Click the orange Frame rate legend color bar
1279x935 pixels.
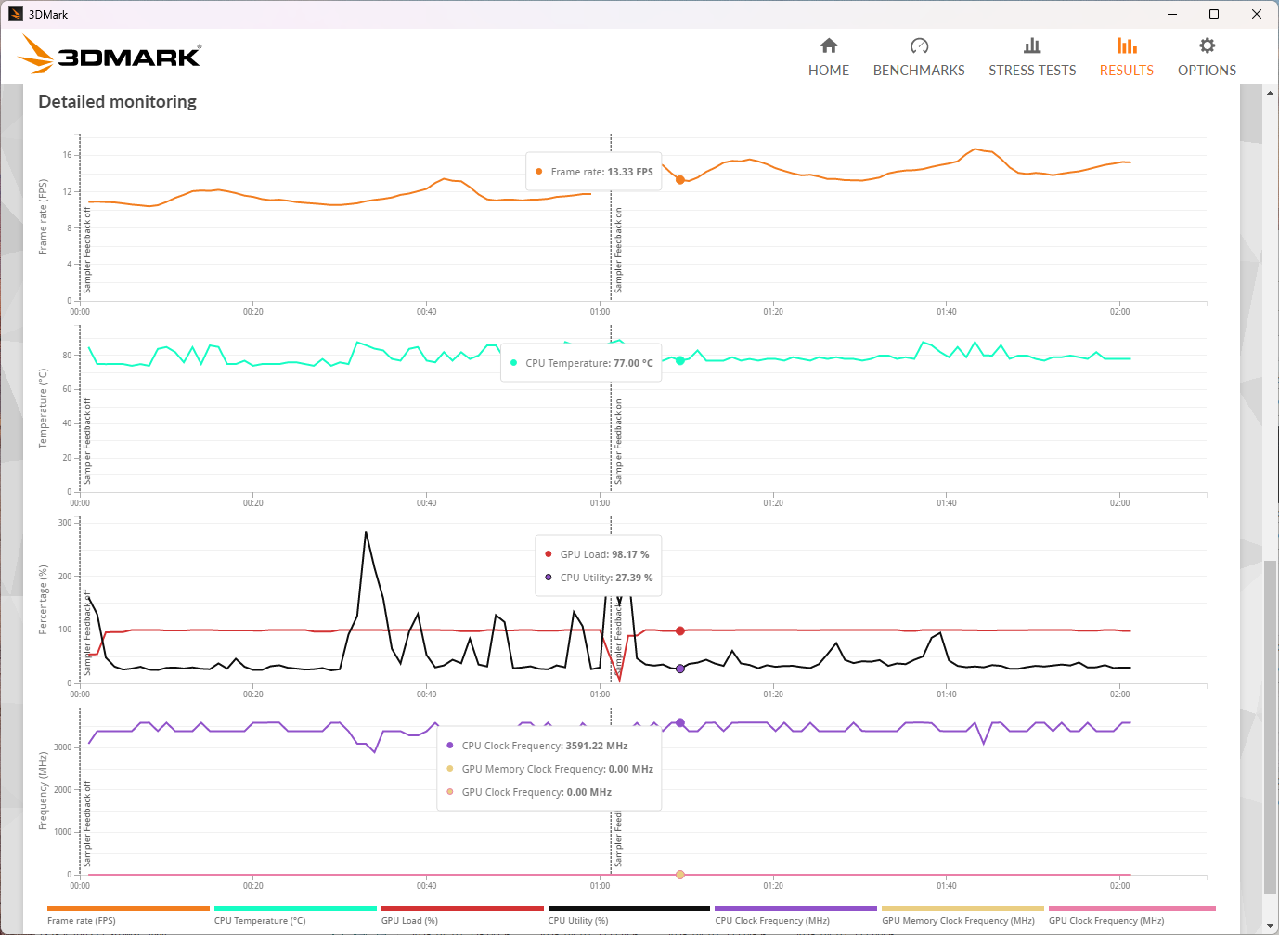(128, 908)
